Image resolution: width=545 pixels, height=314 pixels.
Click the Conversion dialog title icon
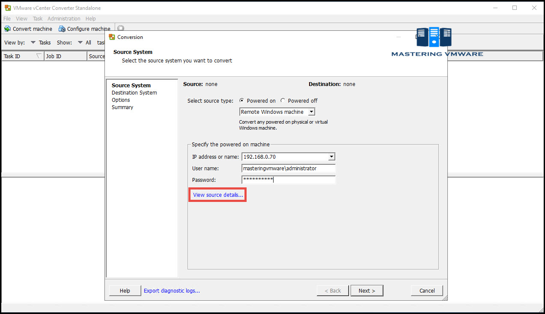112,37
